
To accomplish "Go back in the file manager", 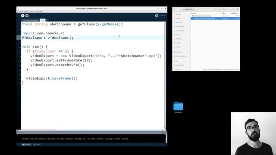I will pos(175,9).
